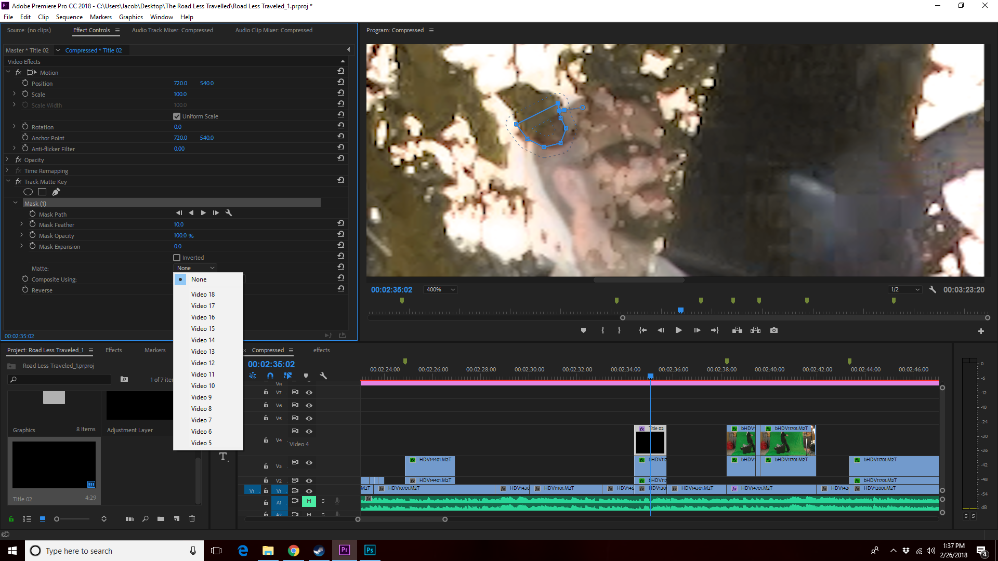This screenshot has width=998, height=561.
Task: Toggle Mask Feather stopwatch
Action: click(32, 224)
